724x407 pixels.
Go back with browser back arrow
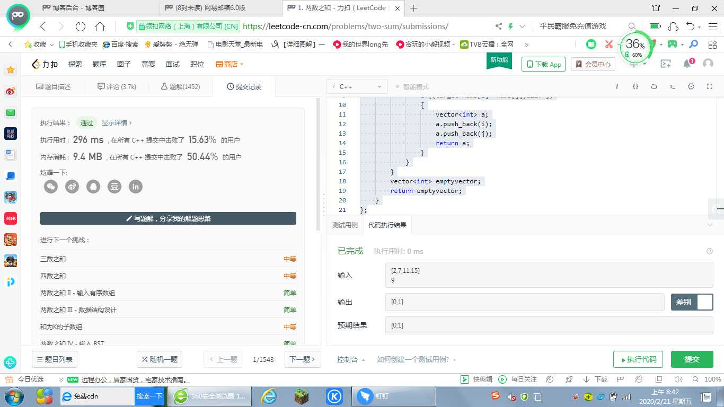(x=43, y=26)
